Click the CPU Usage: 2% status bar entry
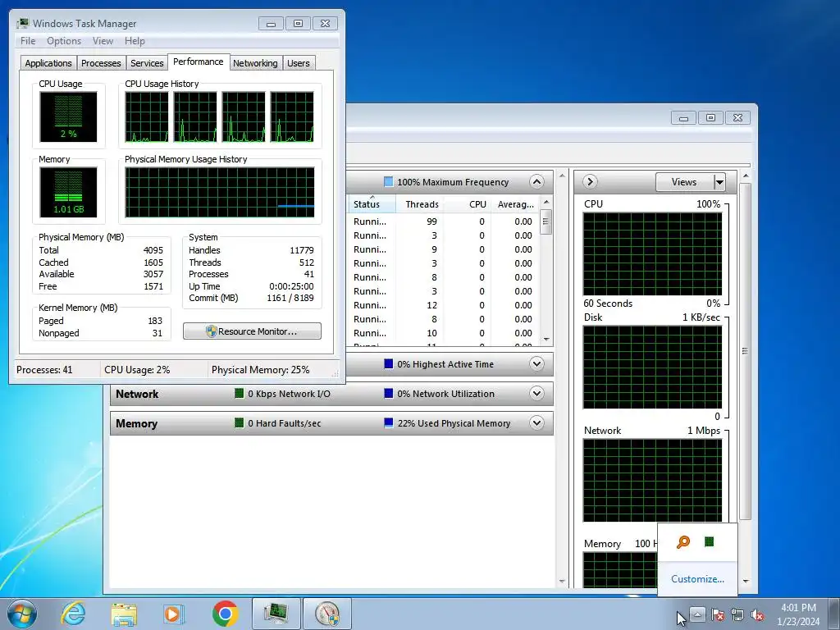 click(137, 370)
